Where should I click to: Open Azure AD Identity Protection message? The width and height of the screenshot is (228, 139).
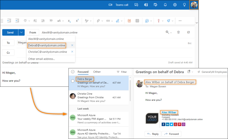[x=99, y=133]
